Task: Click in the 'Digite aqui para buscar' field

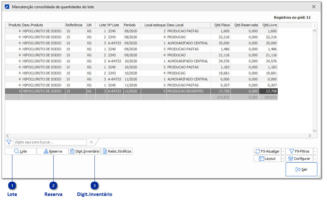Action: pyautogui.click(x=50, y=142)
